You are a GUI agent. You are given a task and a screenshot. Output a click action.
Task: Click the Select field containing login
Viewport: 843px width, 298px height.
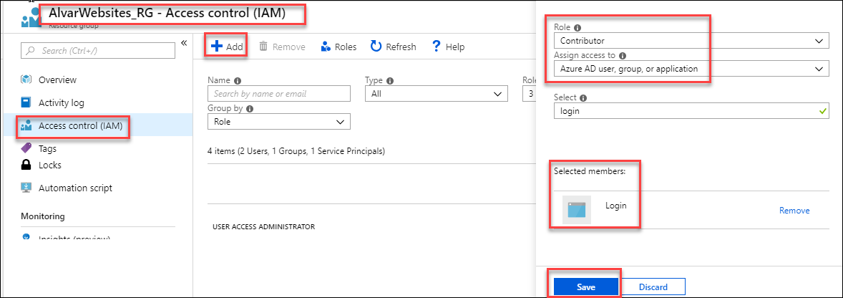691,111
